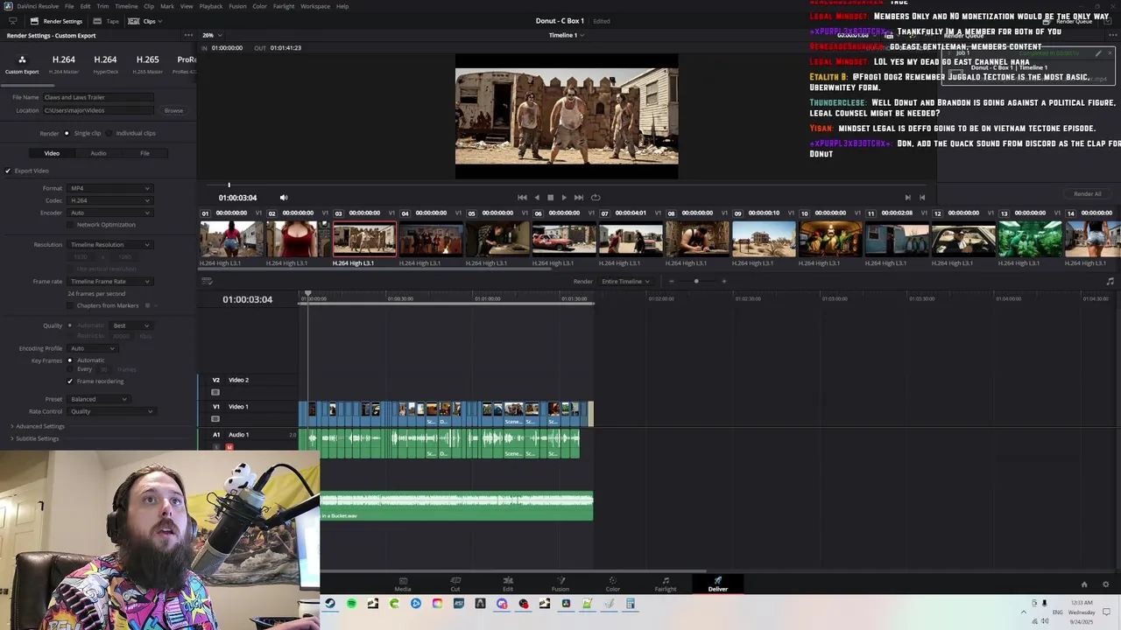Toggle Frame reordering checkbox
The height and width of the screenshot is (630, 1121).
pyautogui.click(x=70, y=381)
